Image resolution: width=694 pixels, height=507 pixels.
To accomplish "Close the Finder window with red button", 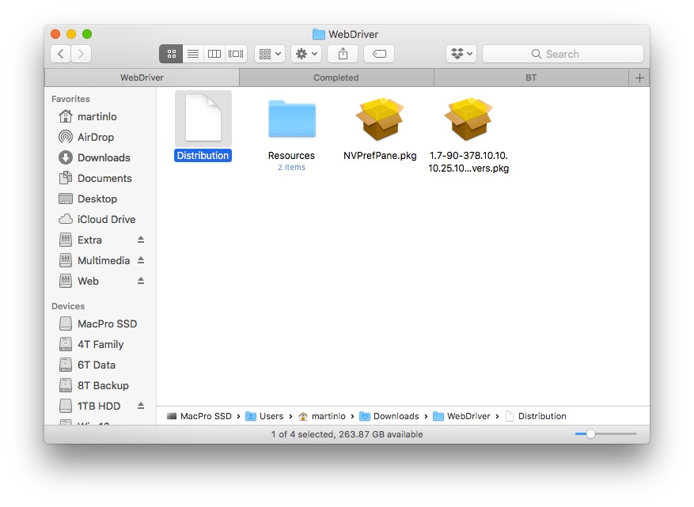I will [x=55, y=34].
